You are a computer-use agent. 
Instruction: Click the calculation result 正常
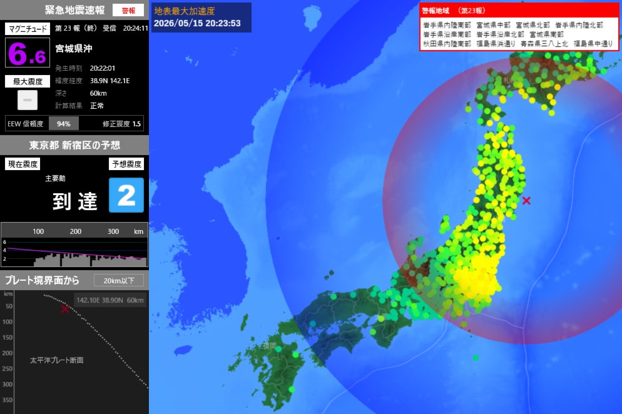click(x=97, y=106)
